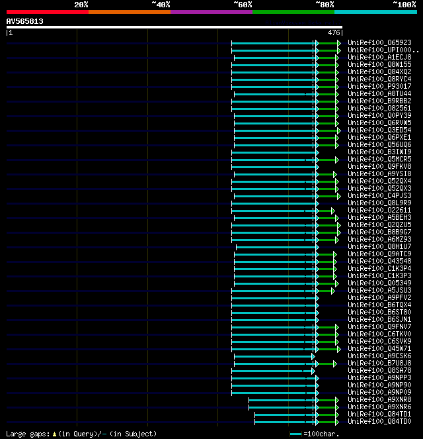Open hit UniRef100_A9YSI8

pyautogui.click(x=379, y=173)
